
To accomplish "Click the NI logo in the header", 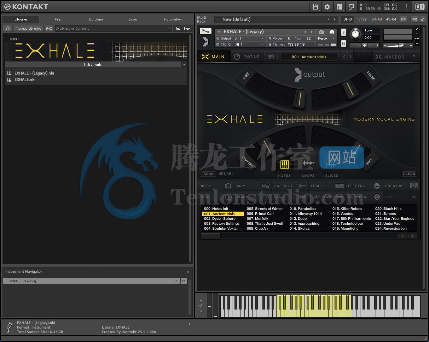I will pos(420,7).
